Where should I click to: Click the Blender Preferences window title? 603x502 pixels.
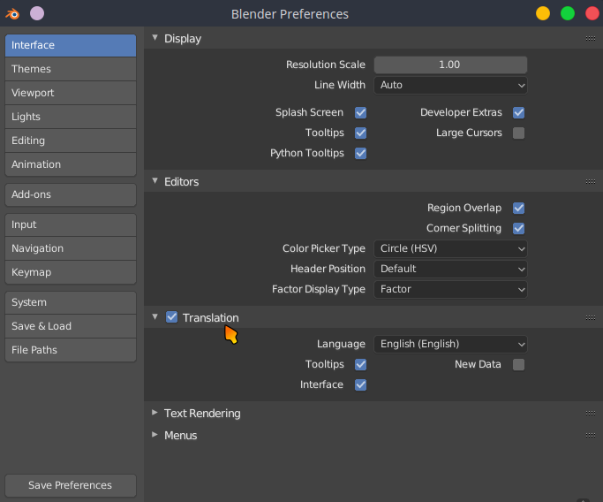[290, 14]
